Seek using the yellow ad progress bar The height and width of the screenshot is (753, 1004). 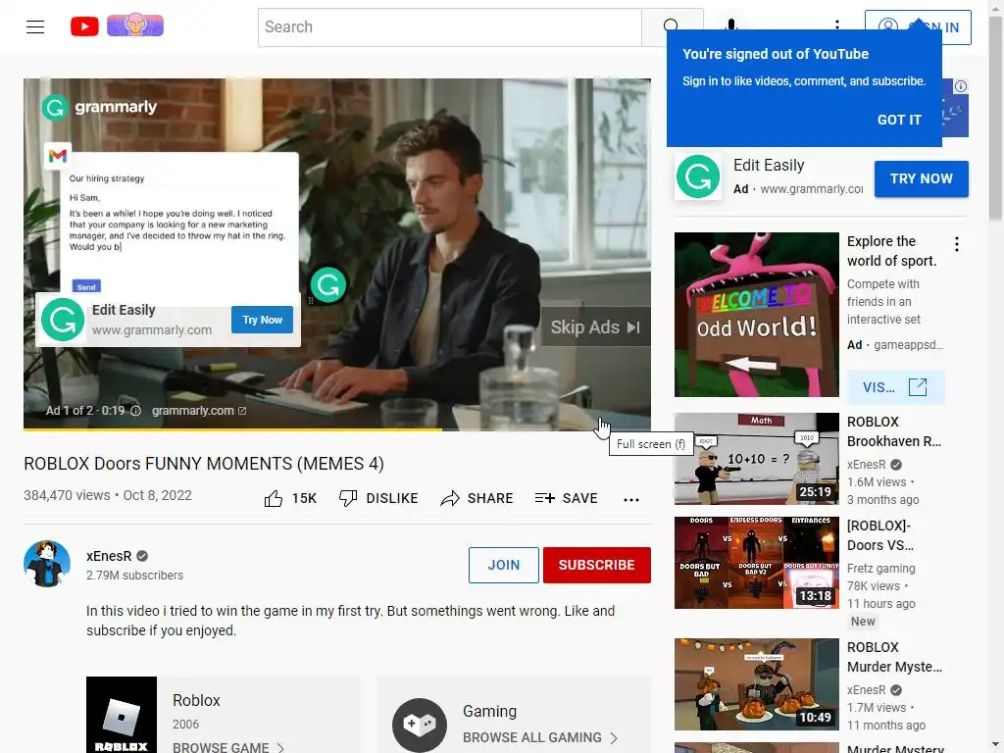[337, 429]
